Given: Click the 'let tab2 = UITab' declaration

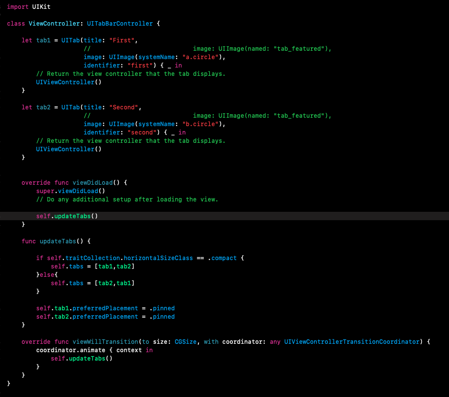Looking at the screenshot, I should pos(51,107).
